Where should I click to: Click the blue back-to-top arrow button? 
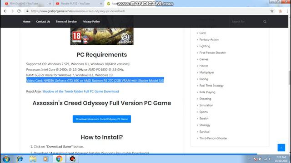[281, 148]
